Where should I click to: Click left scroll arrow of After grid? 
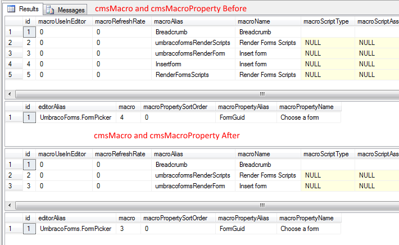pos(10,205)
